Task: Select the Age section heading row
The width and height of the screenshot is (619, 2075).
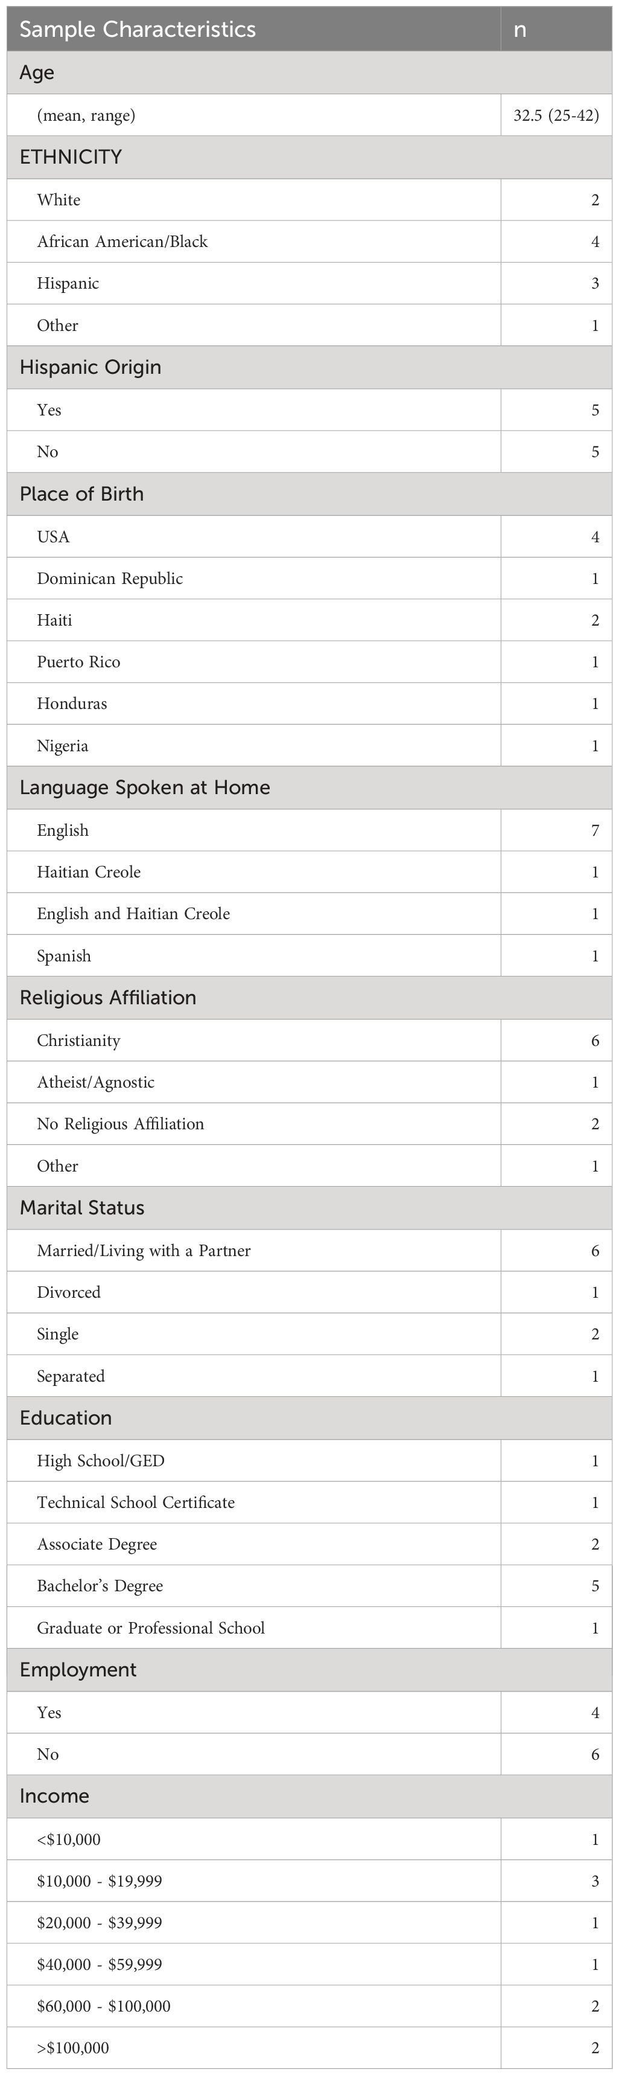Action: 309,72
